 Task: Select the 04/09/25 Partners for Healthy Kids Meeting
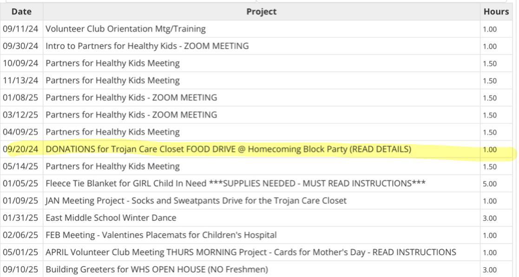(112, 132)
